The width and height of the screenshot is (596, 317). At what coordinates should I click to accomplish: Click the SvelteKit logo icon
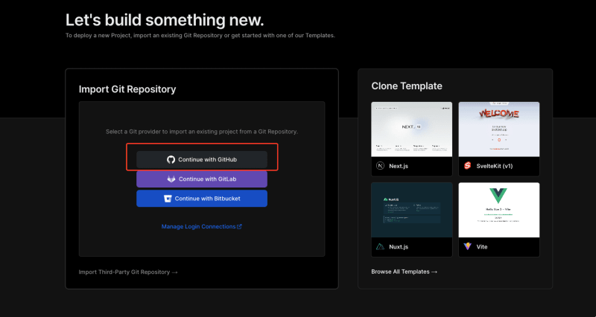coord(468,166)
